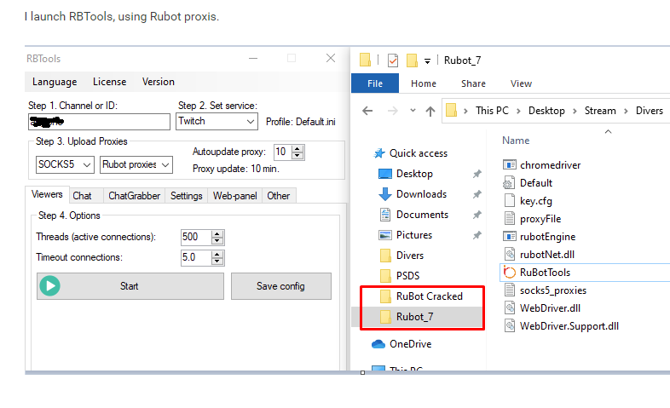Open the Set service Twitch dropdown
The image size is (670, 408).
tap(217, 122)
